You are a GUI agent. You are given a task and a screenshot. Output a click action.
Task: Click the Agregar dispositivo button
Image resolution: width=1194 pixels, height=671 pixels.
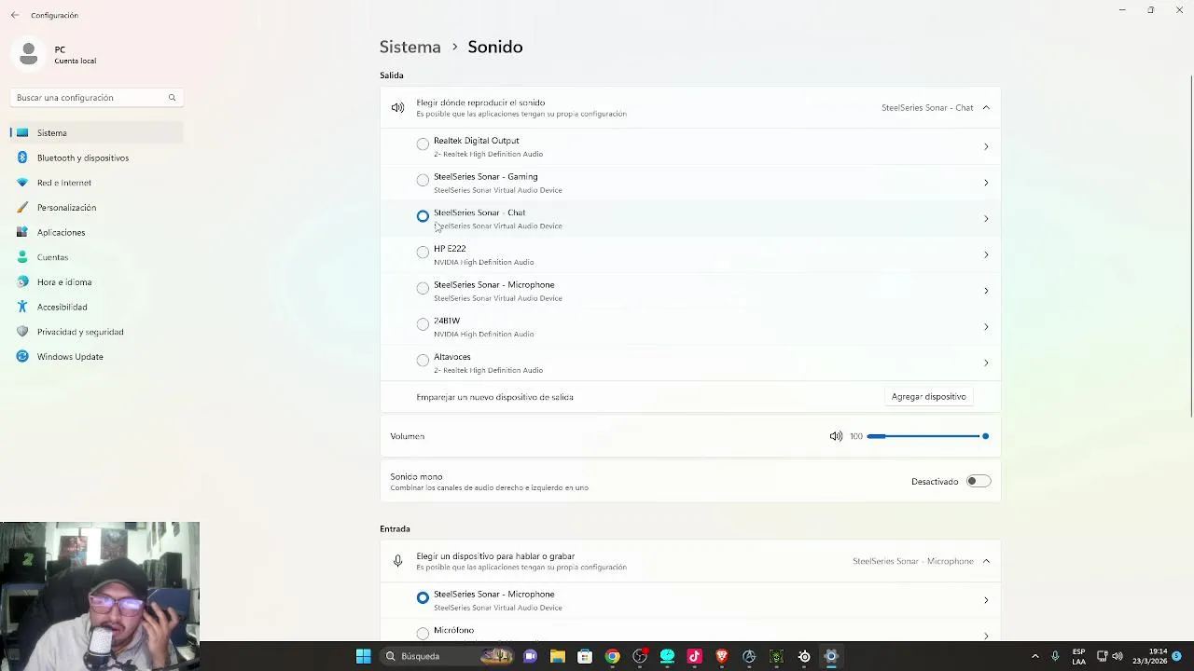coord(928,397)
